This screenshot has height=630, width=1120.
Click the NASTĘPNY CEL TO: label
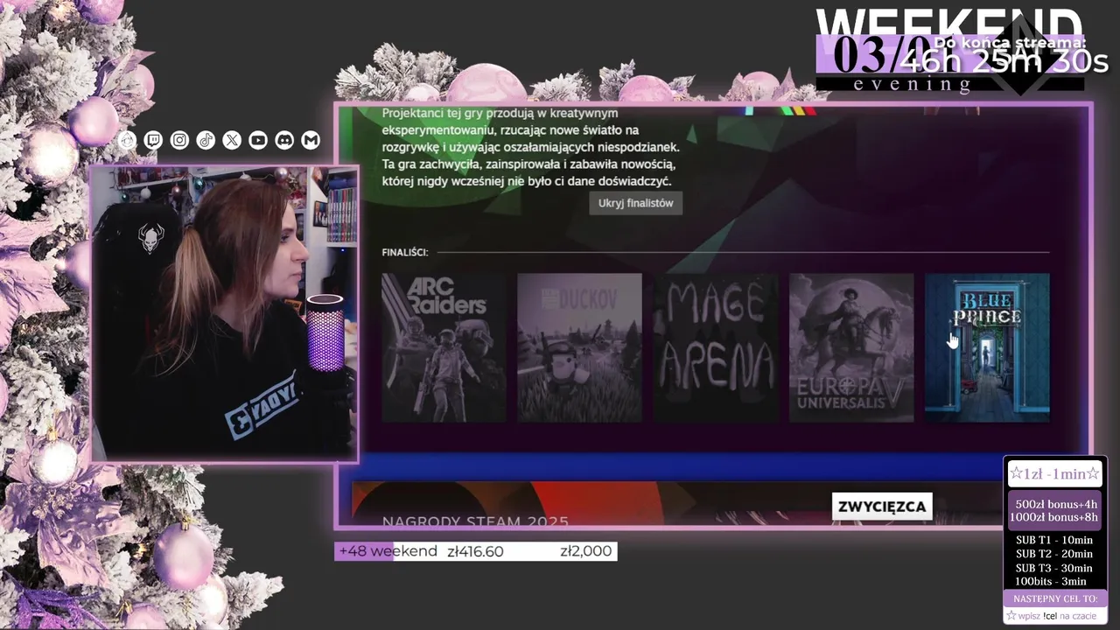coord(1055,598)
